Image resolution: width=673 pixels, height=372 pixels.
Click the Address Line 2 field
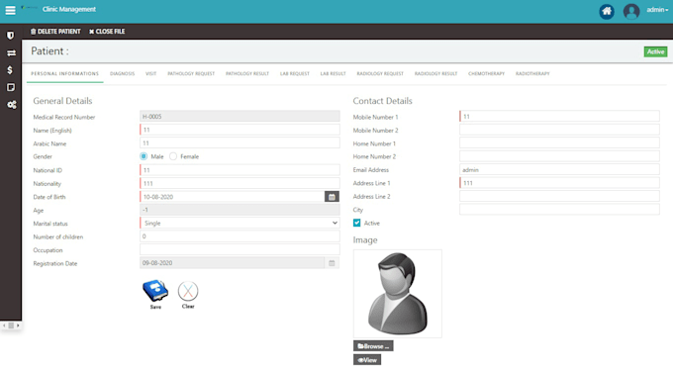click(x=560, y=196)
